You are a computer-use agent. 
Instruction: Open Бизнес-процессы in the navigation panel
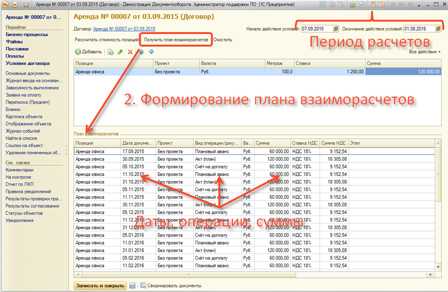[26, 34]
